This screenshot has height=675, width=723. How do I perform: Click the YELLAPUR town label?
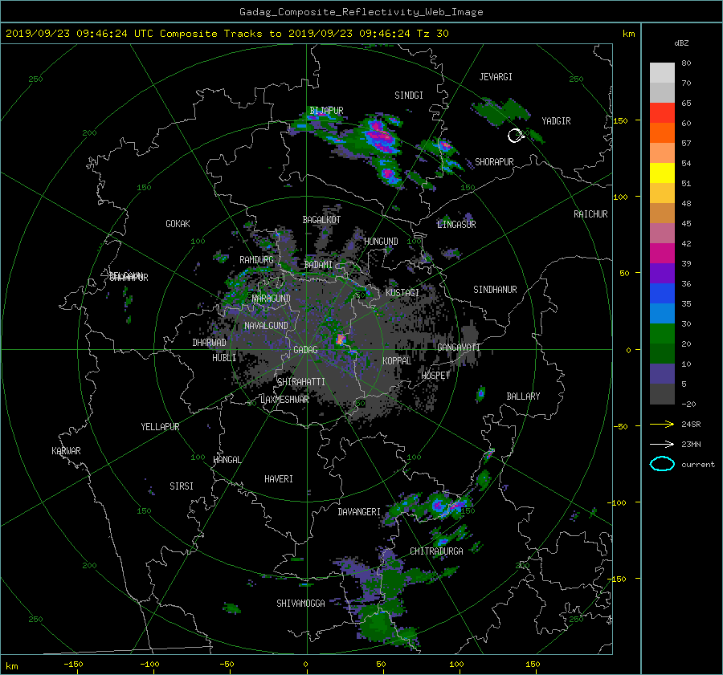click(160, 427)
